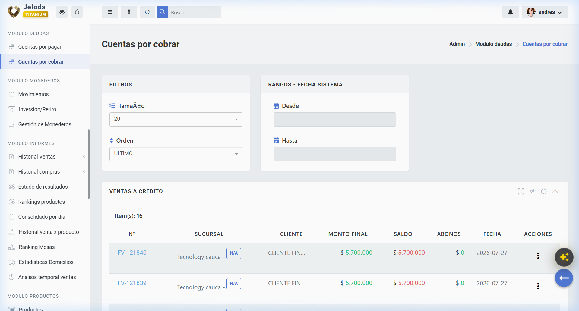Open the vertical dots options menu in top bar
The width and height of the screenshot is (579, 311).
[x=129, y=12]
